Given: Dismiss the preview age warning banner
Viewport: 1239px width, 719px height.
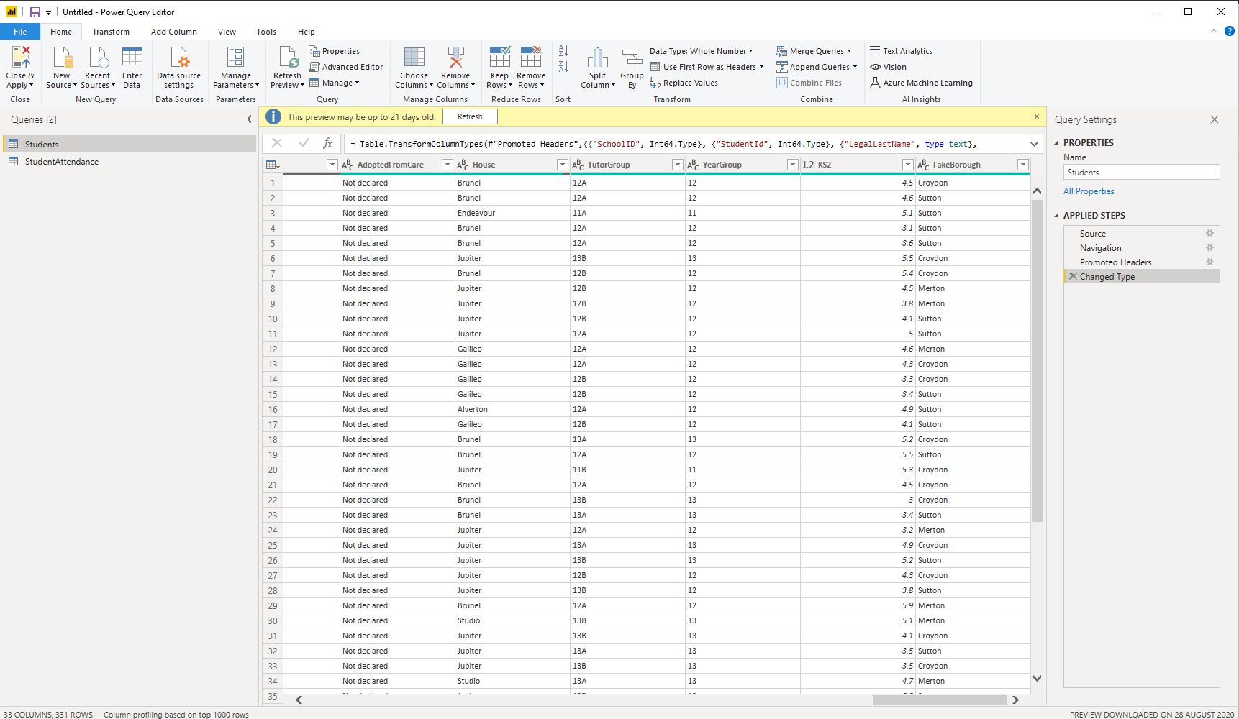Looking at the screenshot, I should [1037, 116].
